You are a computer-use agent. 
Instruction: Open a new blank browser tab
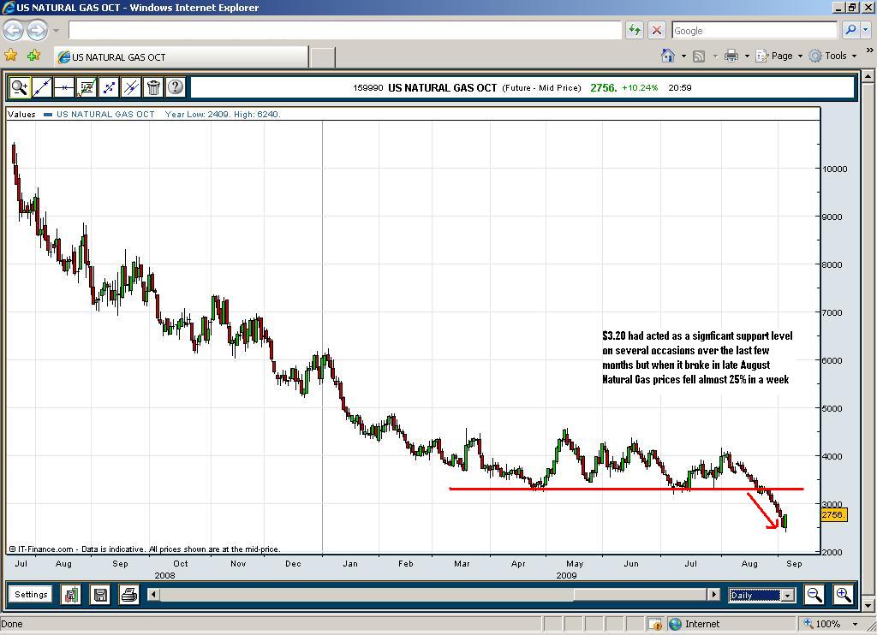pos(322,57)
